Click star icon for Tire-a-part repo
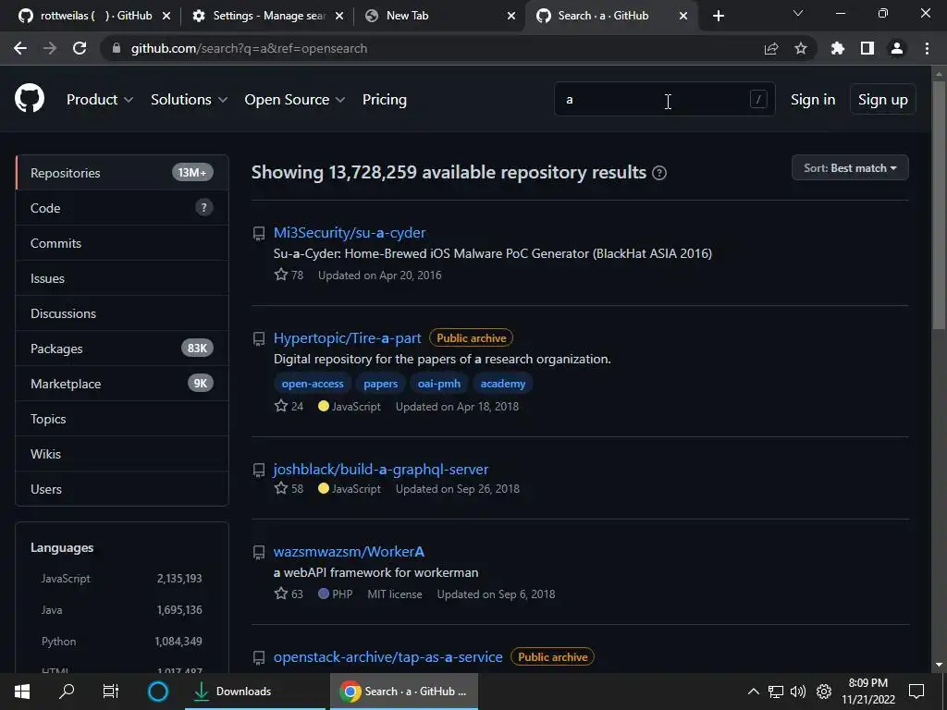This screenshot has height=710, width=947. tap(281, 406)
